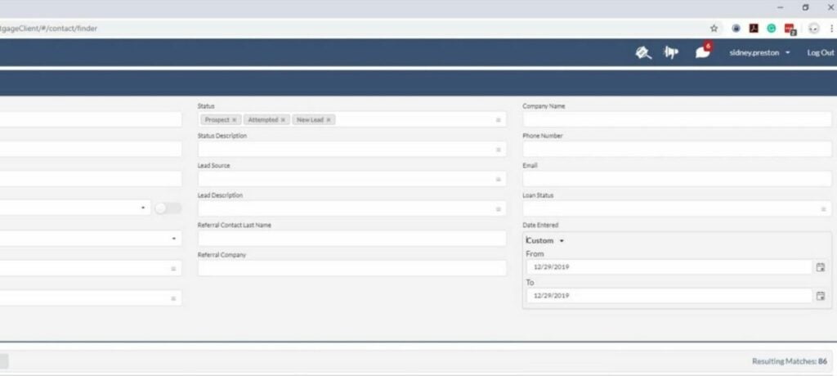The image size is (837, 376).
Task: Open Chrome three-dot menu
Action: 831,29
